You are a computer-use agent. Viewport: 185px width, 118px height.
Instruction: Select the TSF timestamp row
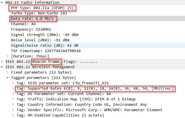tap(46, 51)
